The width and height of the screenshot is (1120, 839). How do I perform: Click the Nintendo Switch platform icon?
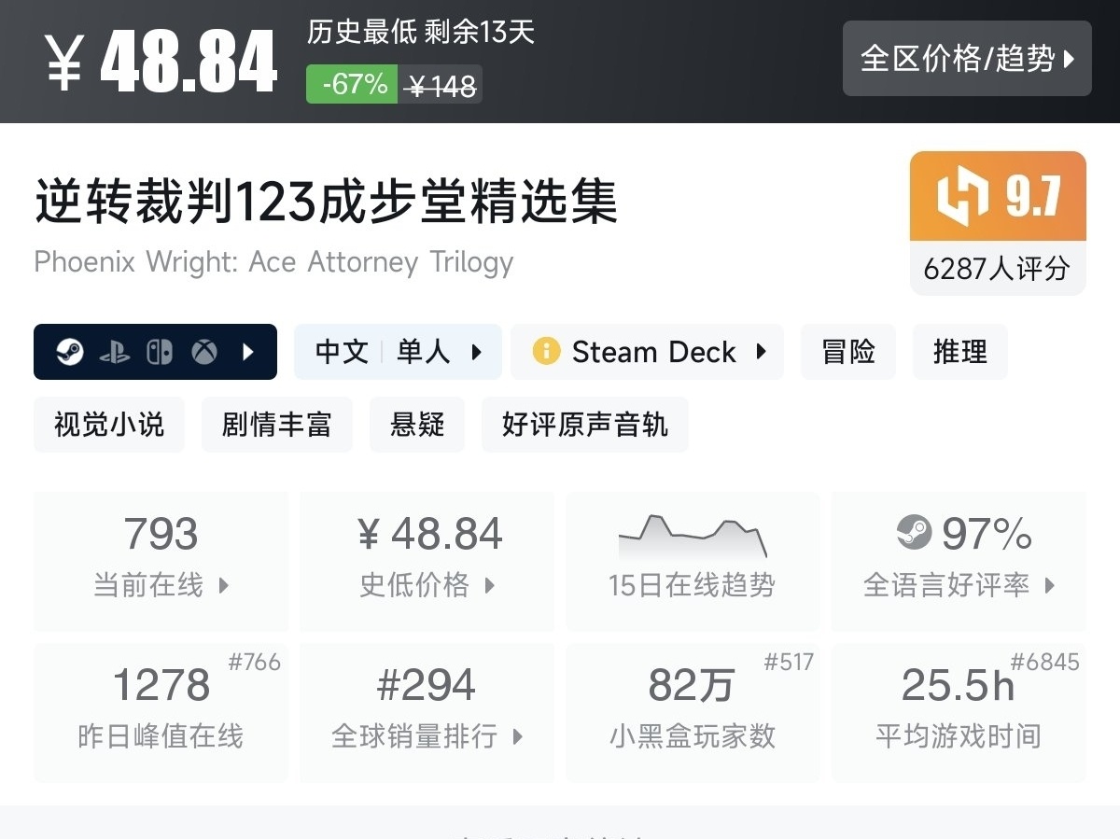tap(160, 352)
